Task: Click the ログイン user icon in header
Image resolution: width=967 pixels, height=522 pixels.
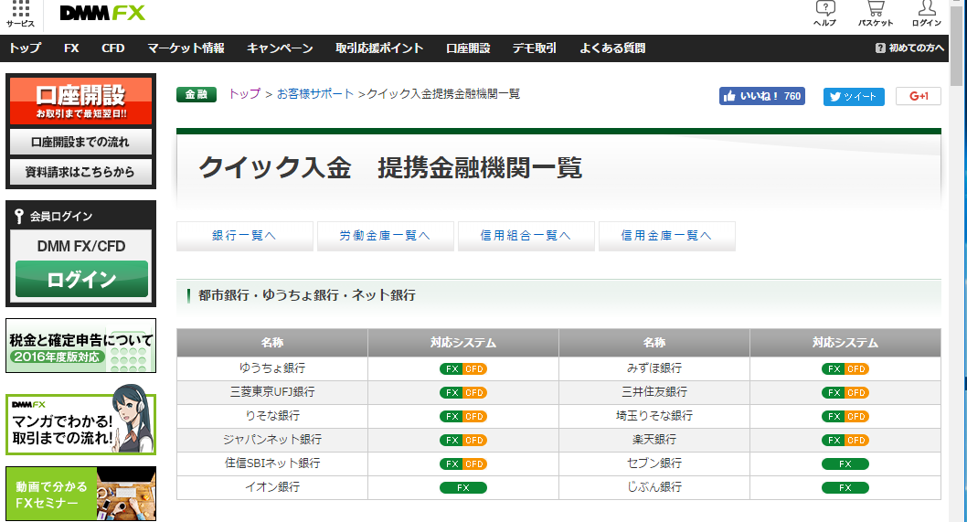Action: pyautogui.click(x=926, y=14)
